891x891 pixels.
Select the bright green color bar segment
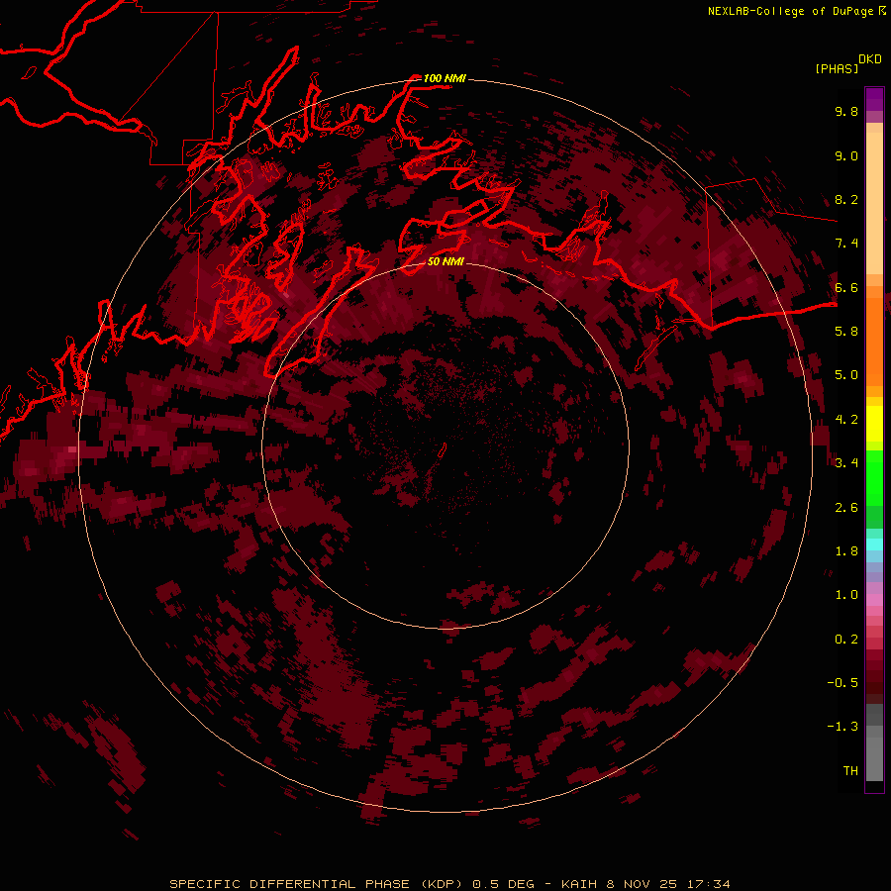click(x=874, y=478)
